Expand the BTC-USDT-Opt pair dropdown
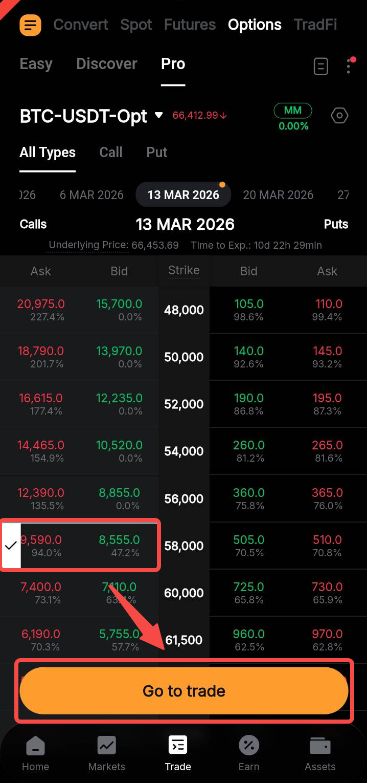 pyautogui.click(x=159, y=115)
